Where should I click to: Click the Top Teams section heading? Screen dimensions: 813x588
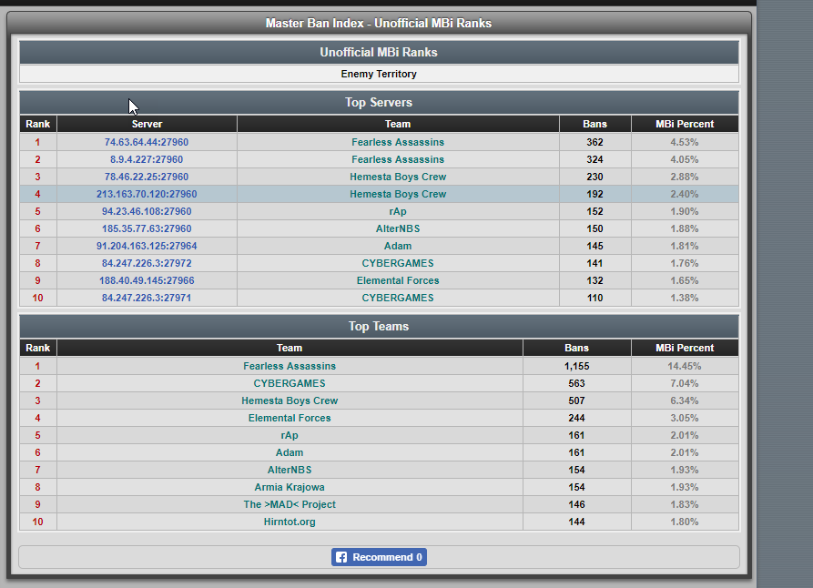tap(379, 326)
